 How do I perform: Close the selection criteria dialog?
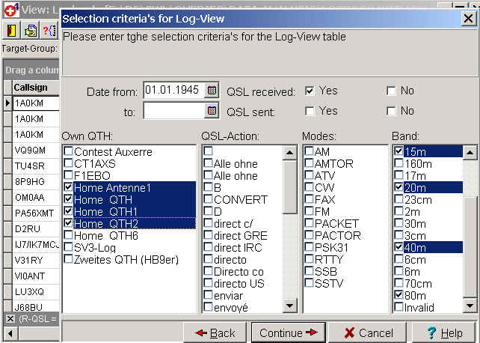click(468, 19)
